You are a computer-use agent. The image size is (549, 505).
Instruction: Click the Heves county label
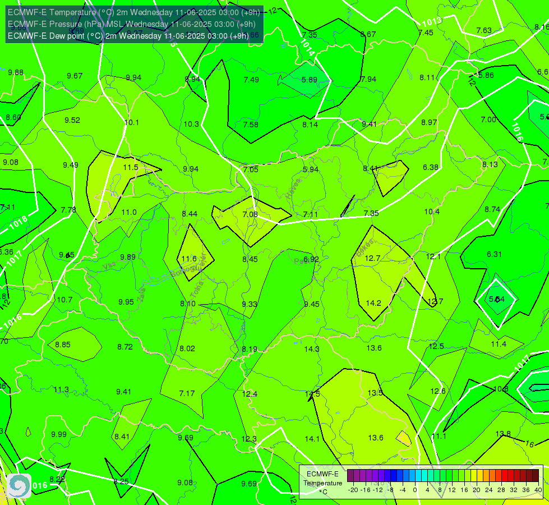(x=293, y=189)
